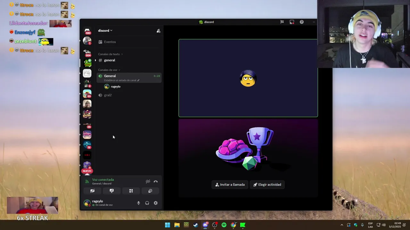Open server icon with 33 notification badge
This screenshot has width=410, height=230.
pyautogui.click(x=87, y=94)
